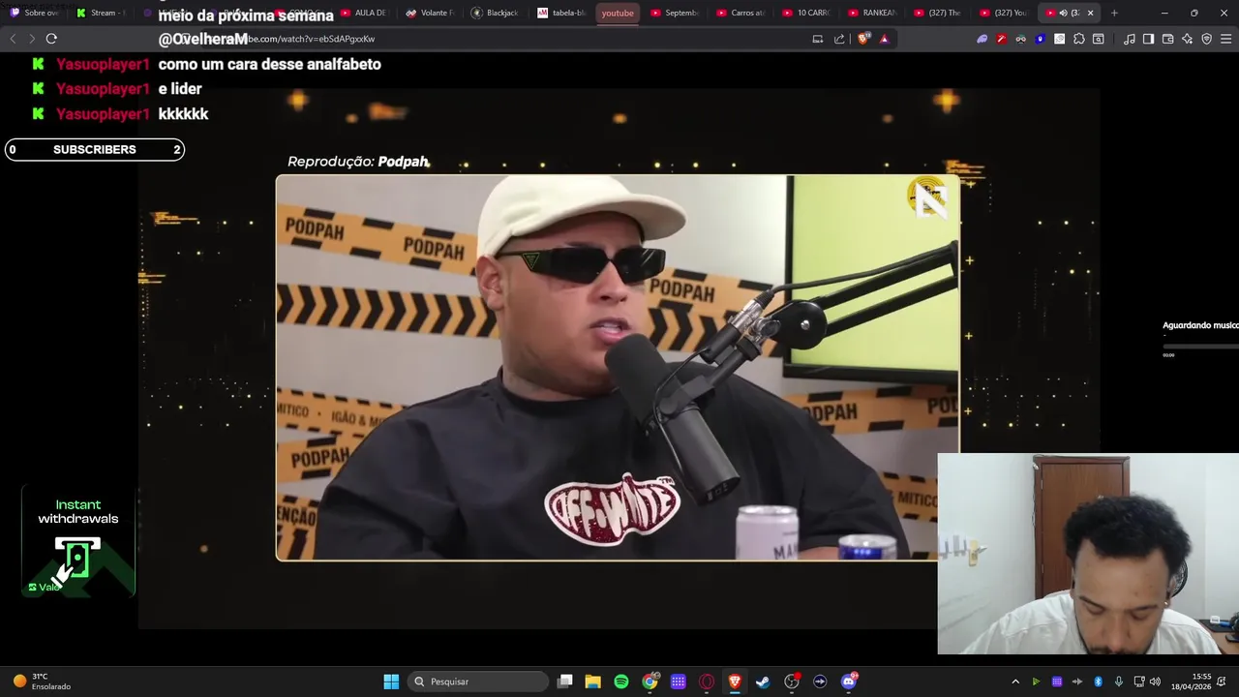Viewport: 1239px width, 697px height.
Task: Switch to the 'Sobre' Twitch tab
Action: point(35,13)
